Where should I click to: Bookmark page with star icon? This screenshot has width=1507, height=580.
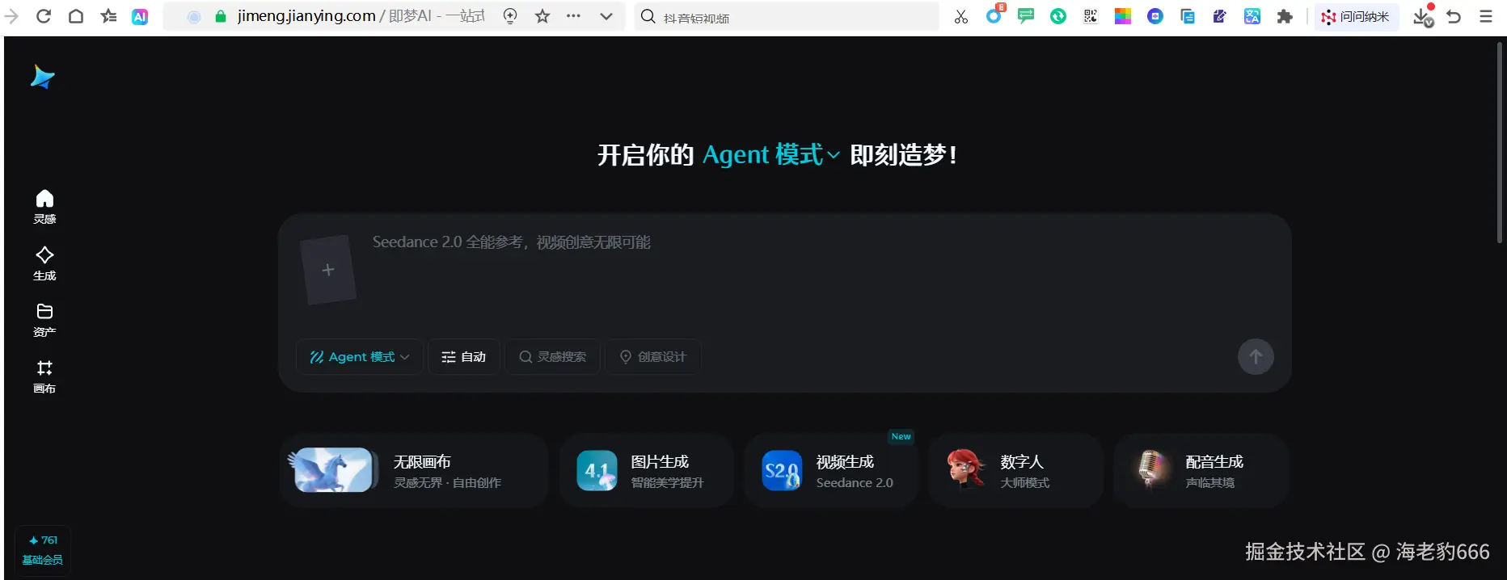542,16
